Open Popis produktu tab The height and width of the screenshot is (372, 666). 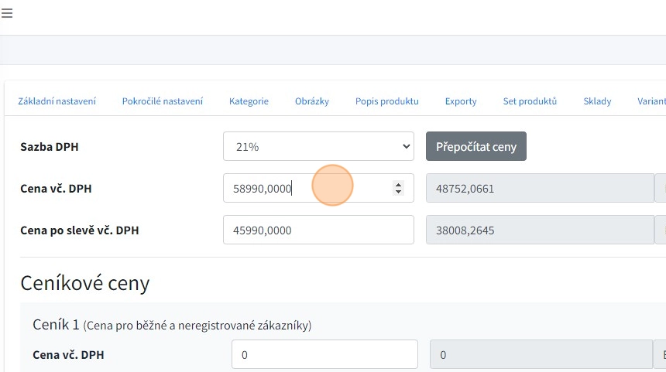(x=386, y=101)
